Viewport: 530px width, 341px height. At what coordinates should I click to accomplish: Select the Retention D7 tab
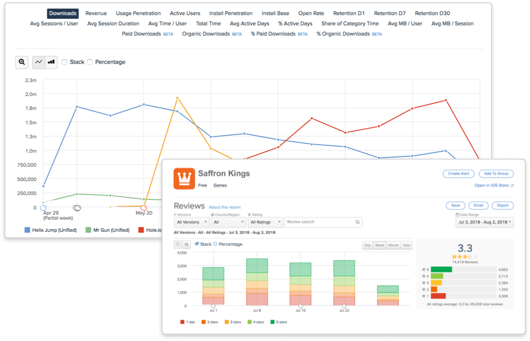(x=390, y=13)
